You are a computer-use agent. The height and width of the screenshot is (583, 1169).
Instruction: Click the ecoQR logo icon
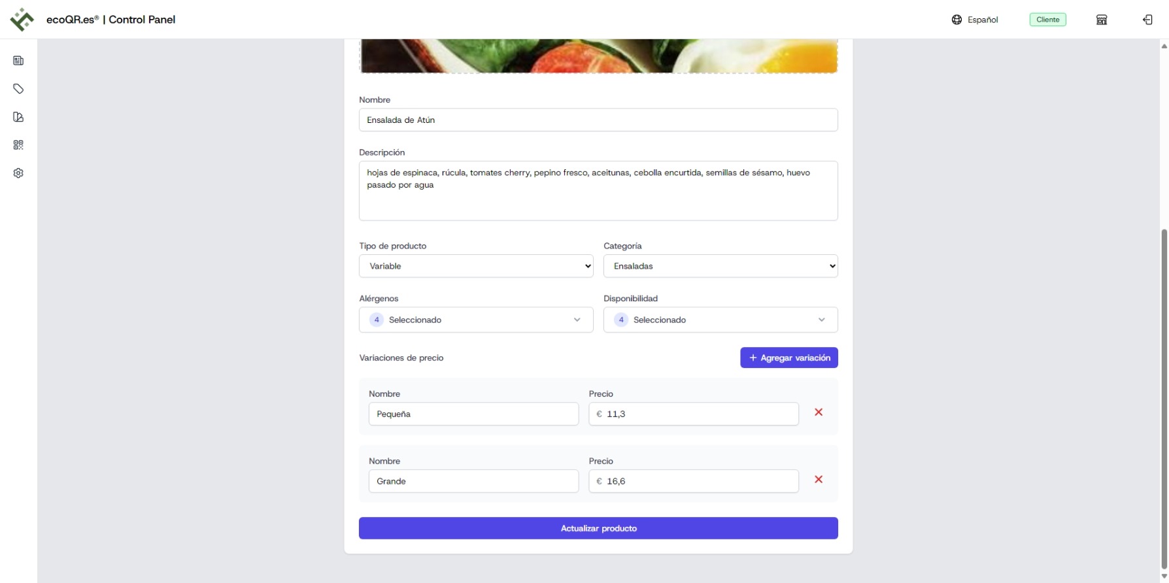22,19
